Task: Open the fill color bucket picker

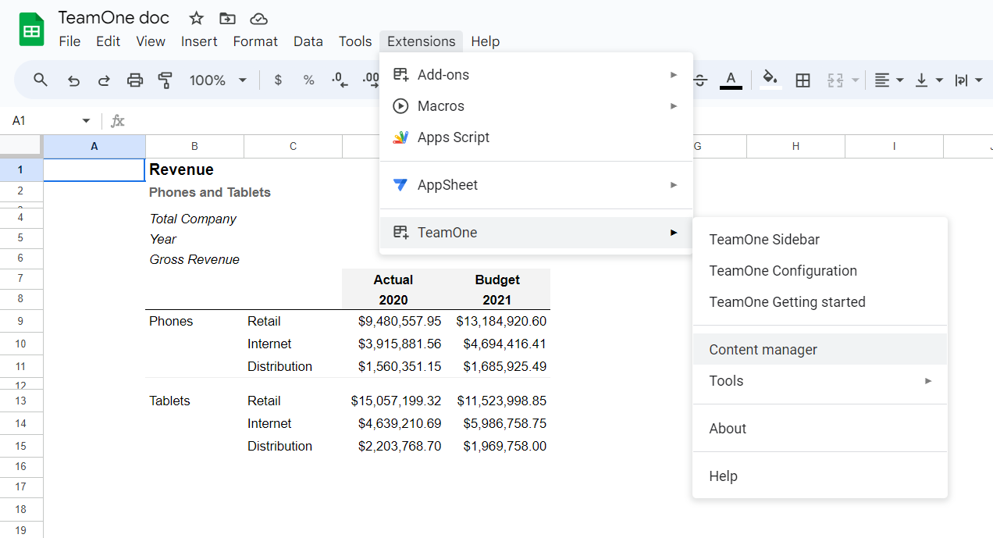Action: (x=771, y=80)
